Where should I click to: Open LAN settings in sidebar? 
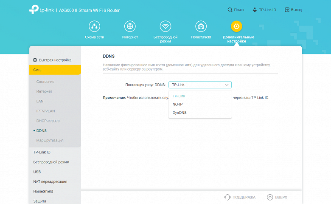pos(40,101)
